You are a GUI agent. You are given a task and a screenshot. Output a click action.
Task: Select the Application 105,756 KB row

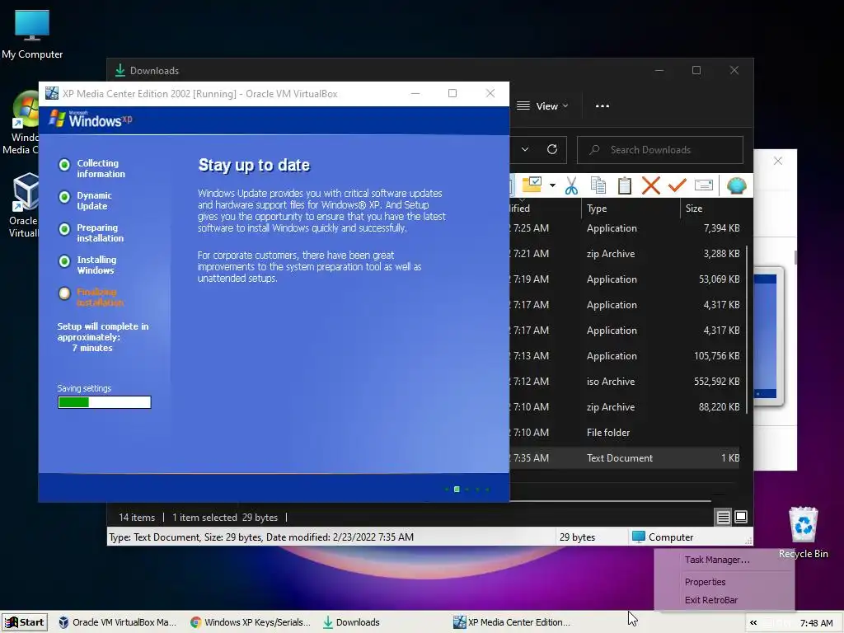[x=625, y=356]
